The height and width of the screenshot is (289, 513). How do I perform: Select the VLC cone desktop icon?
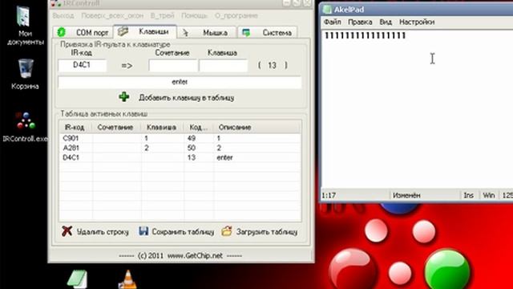pos(127,279)
